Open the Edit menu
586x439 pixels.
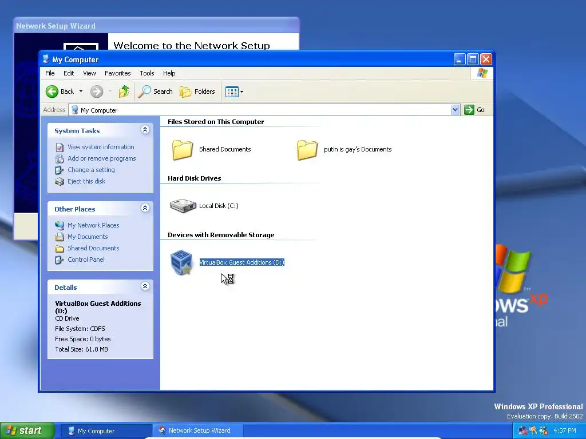[x=69, y=73]
